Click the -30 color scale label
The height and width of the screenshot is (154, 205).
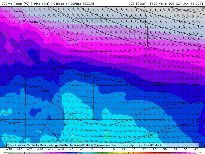[x=9, y=149]
